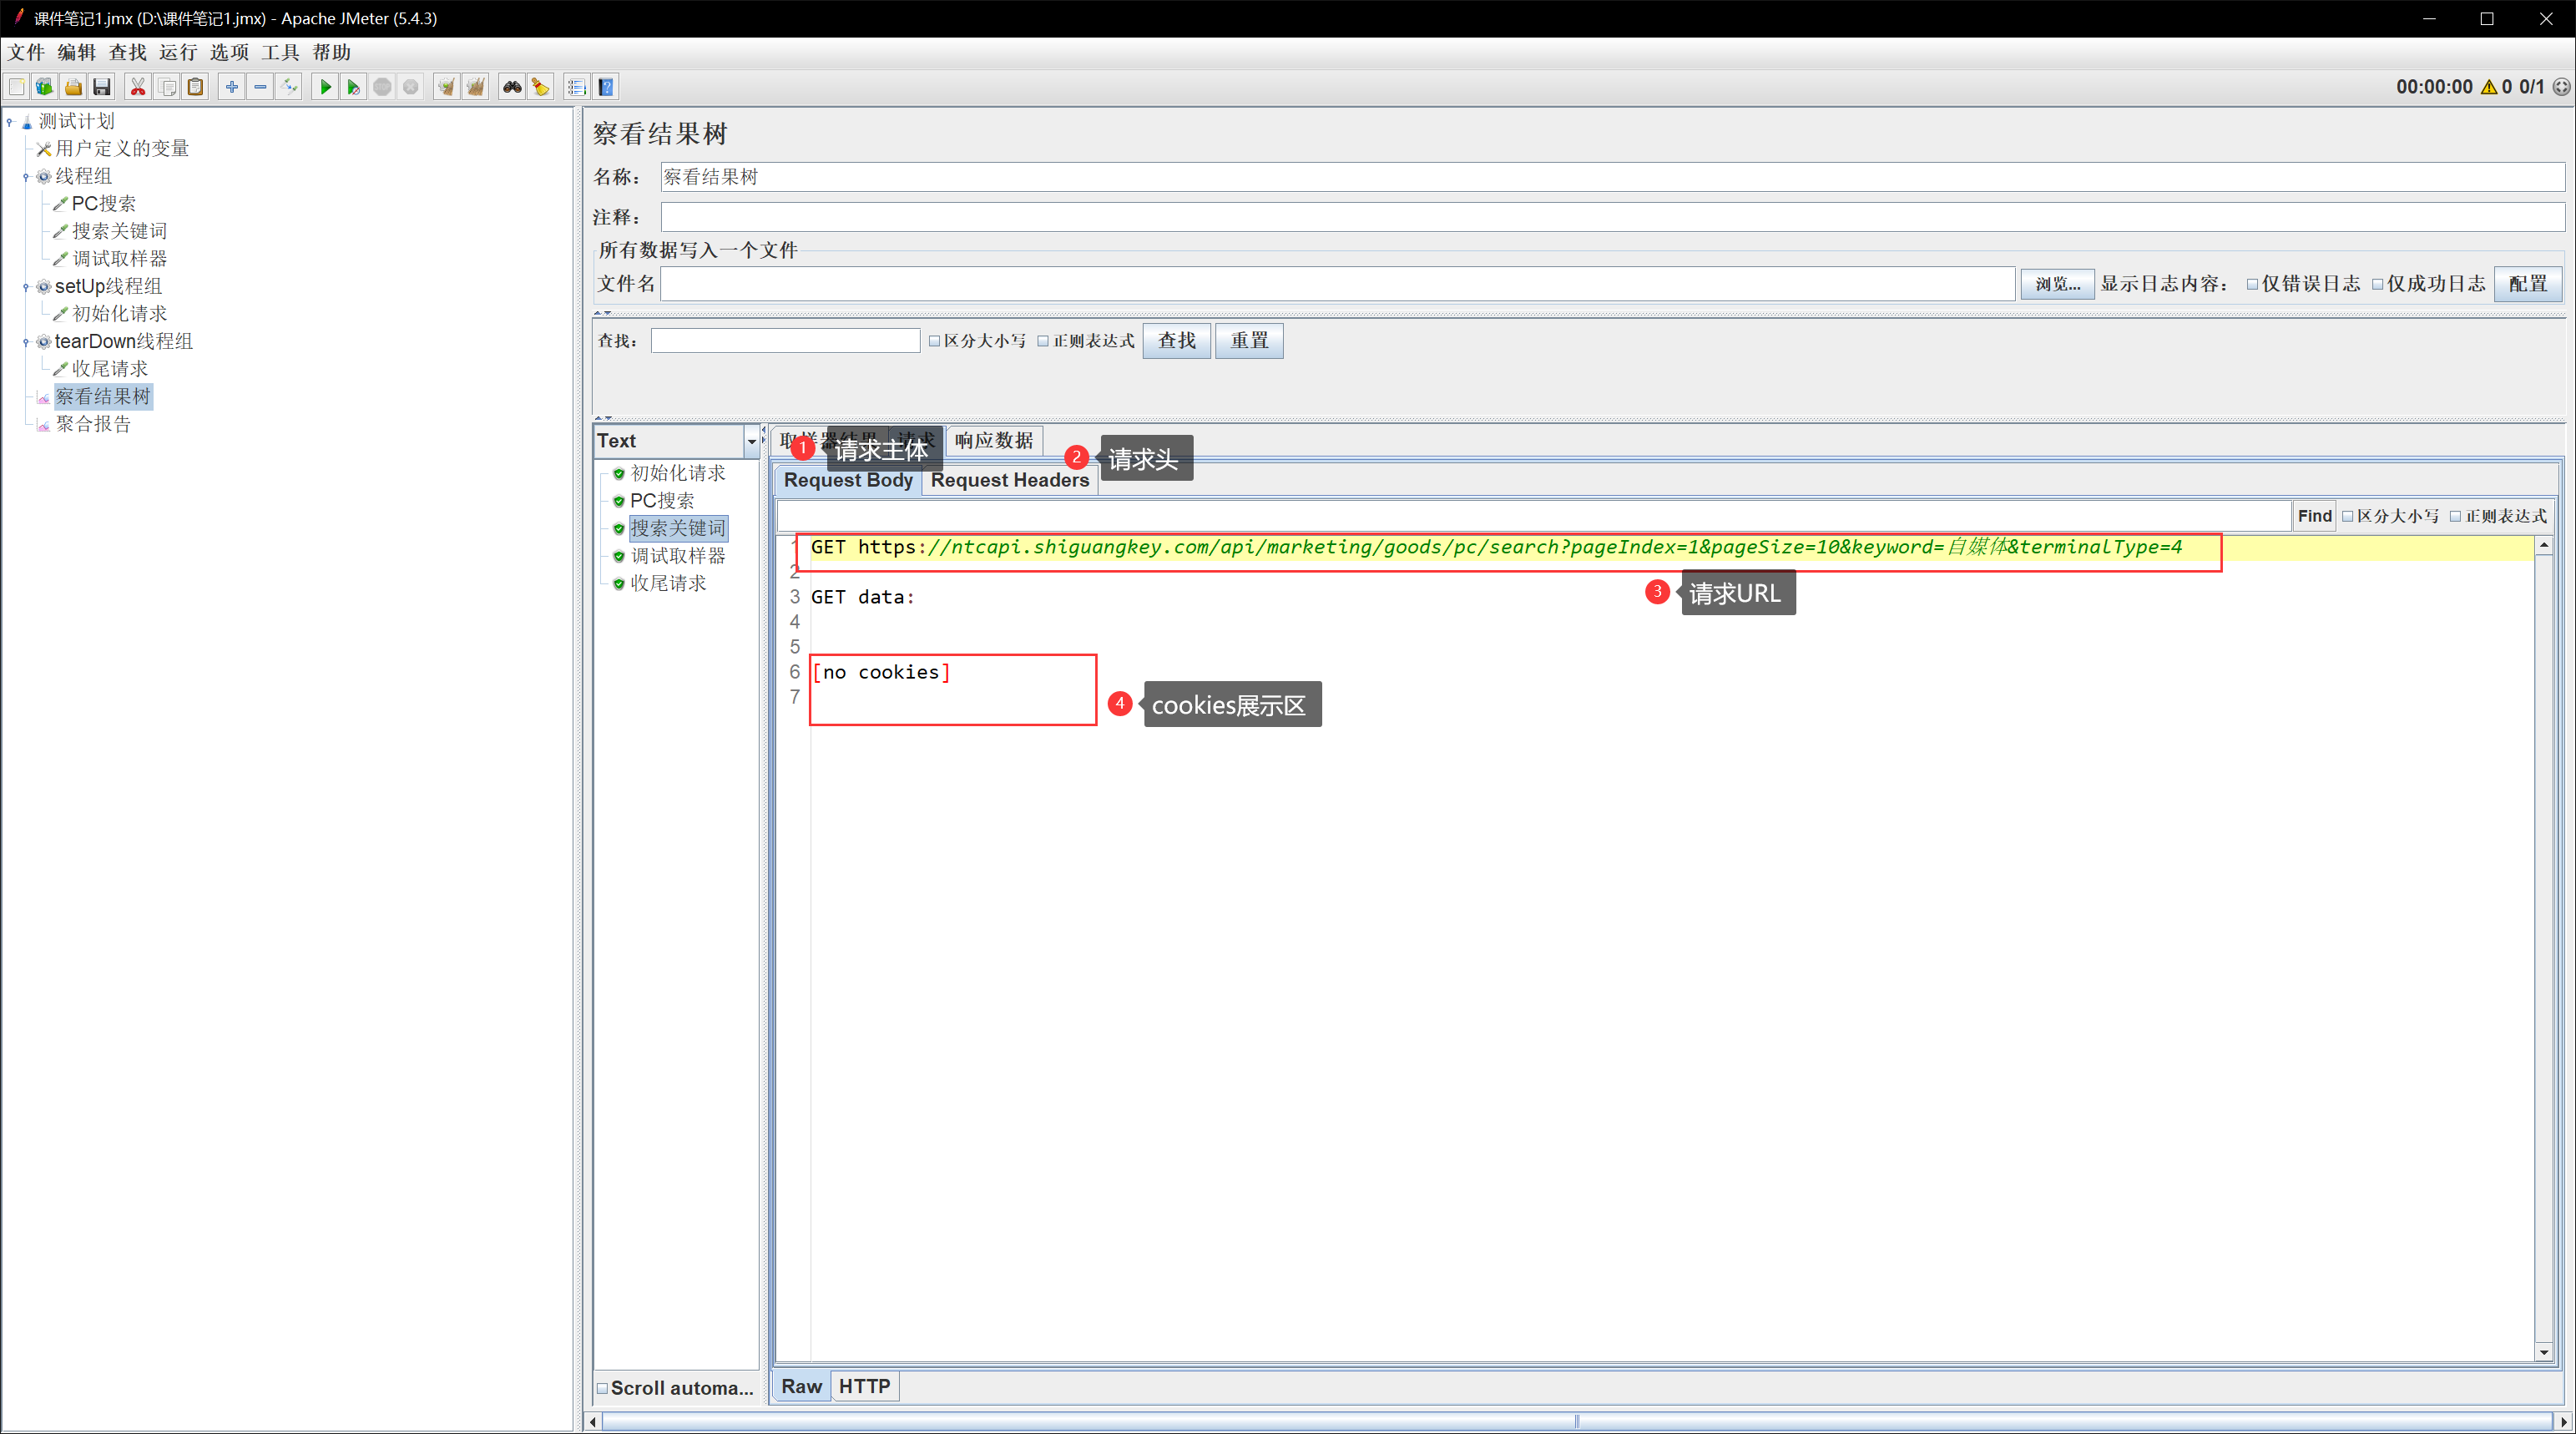Viewport: 2576px width, 1434px height.
Task: Open the Function Helper list icon
Action: pyautogui.click(x=577, y=87)
